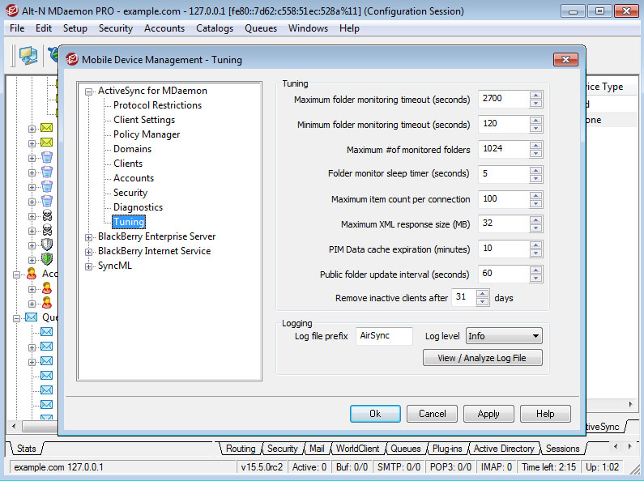Click the Apply button
644x481 pixels.
click(x=488, y=414)
